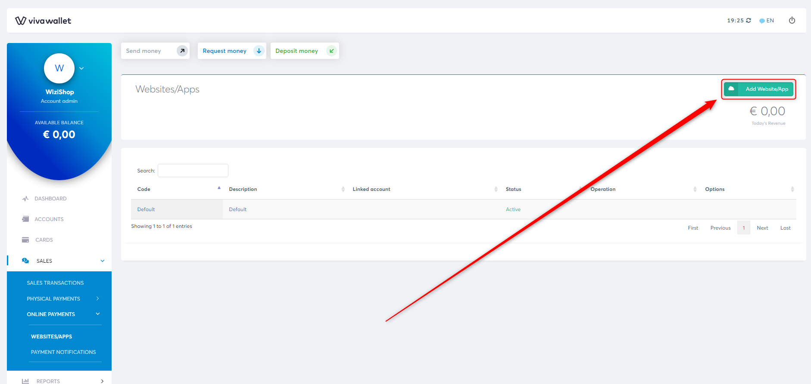
Task: Click the Websites/Apps page heading
Action: point(167,89)
